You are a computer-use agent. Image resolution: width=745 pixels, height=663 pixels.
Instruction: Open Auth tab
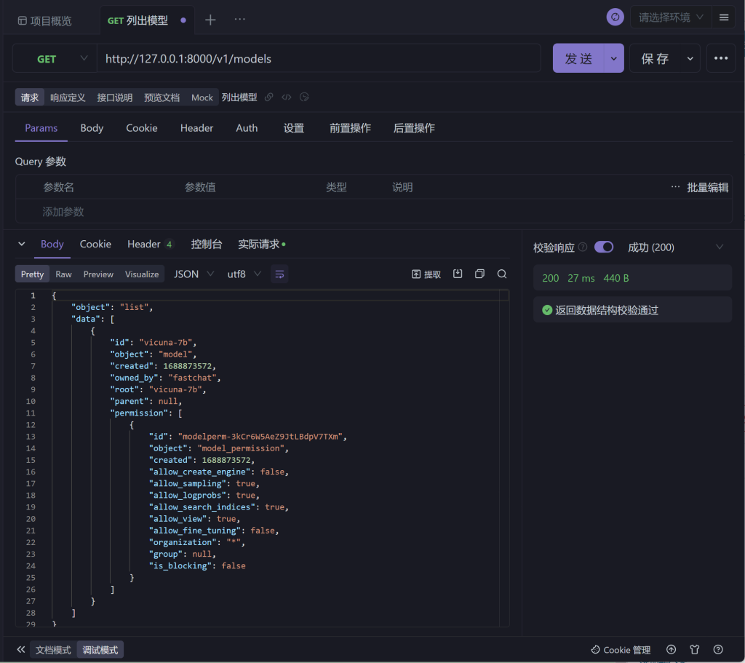247,128
